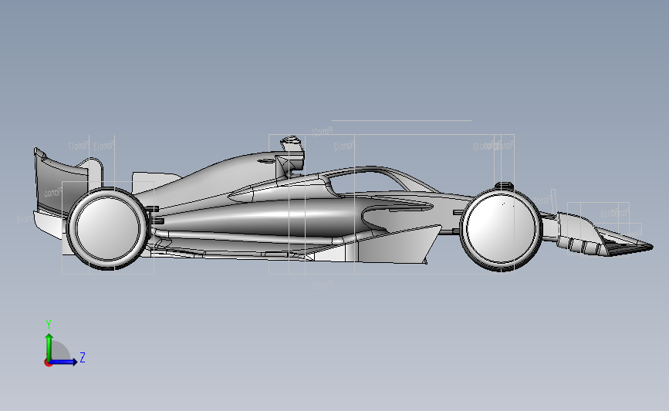Select the mirrored Plano13 label near rear wing
This screenshot has width=669, height=411.
(x=104, y=146)
